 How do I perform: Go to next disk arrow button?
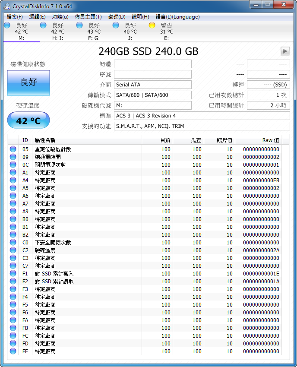(x=285, y=51)
